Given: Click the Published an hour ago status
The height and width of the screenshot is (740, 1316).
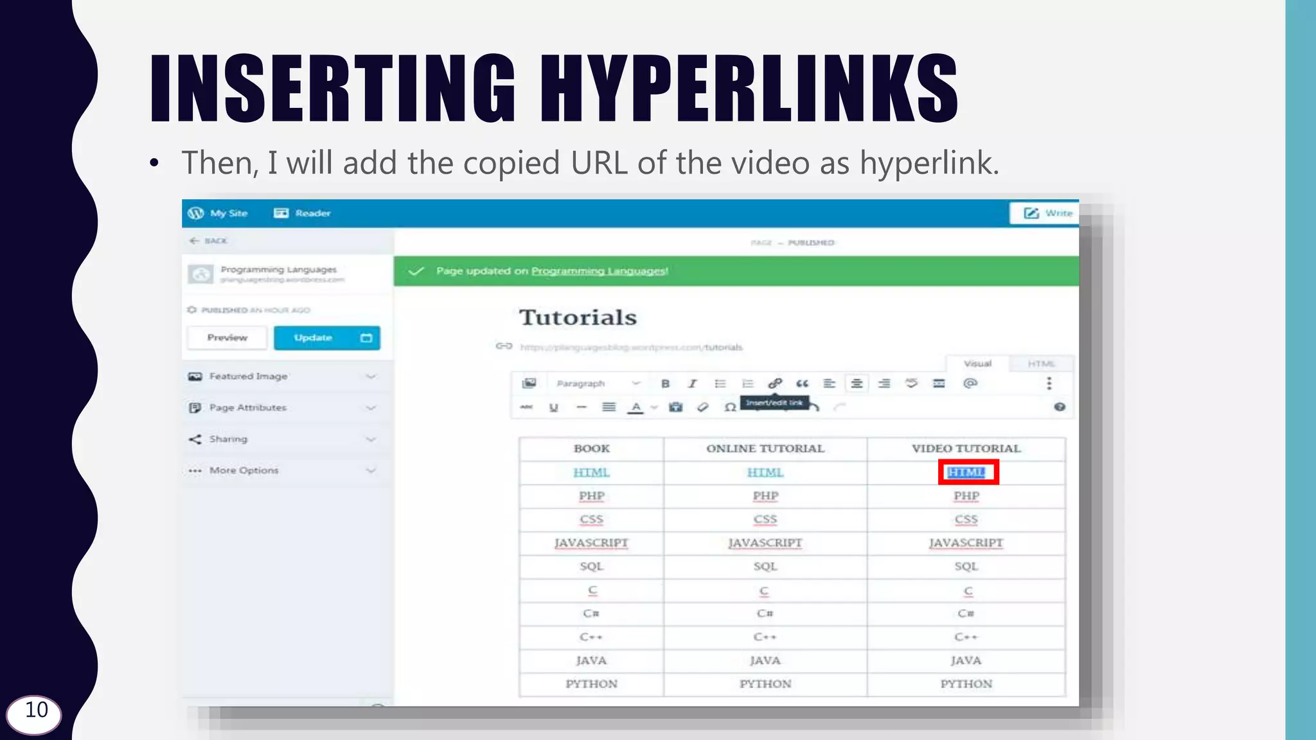Looking at the screenshot, I should tap(249, 310).
